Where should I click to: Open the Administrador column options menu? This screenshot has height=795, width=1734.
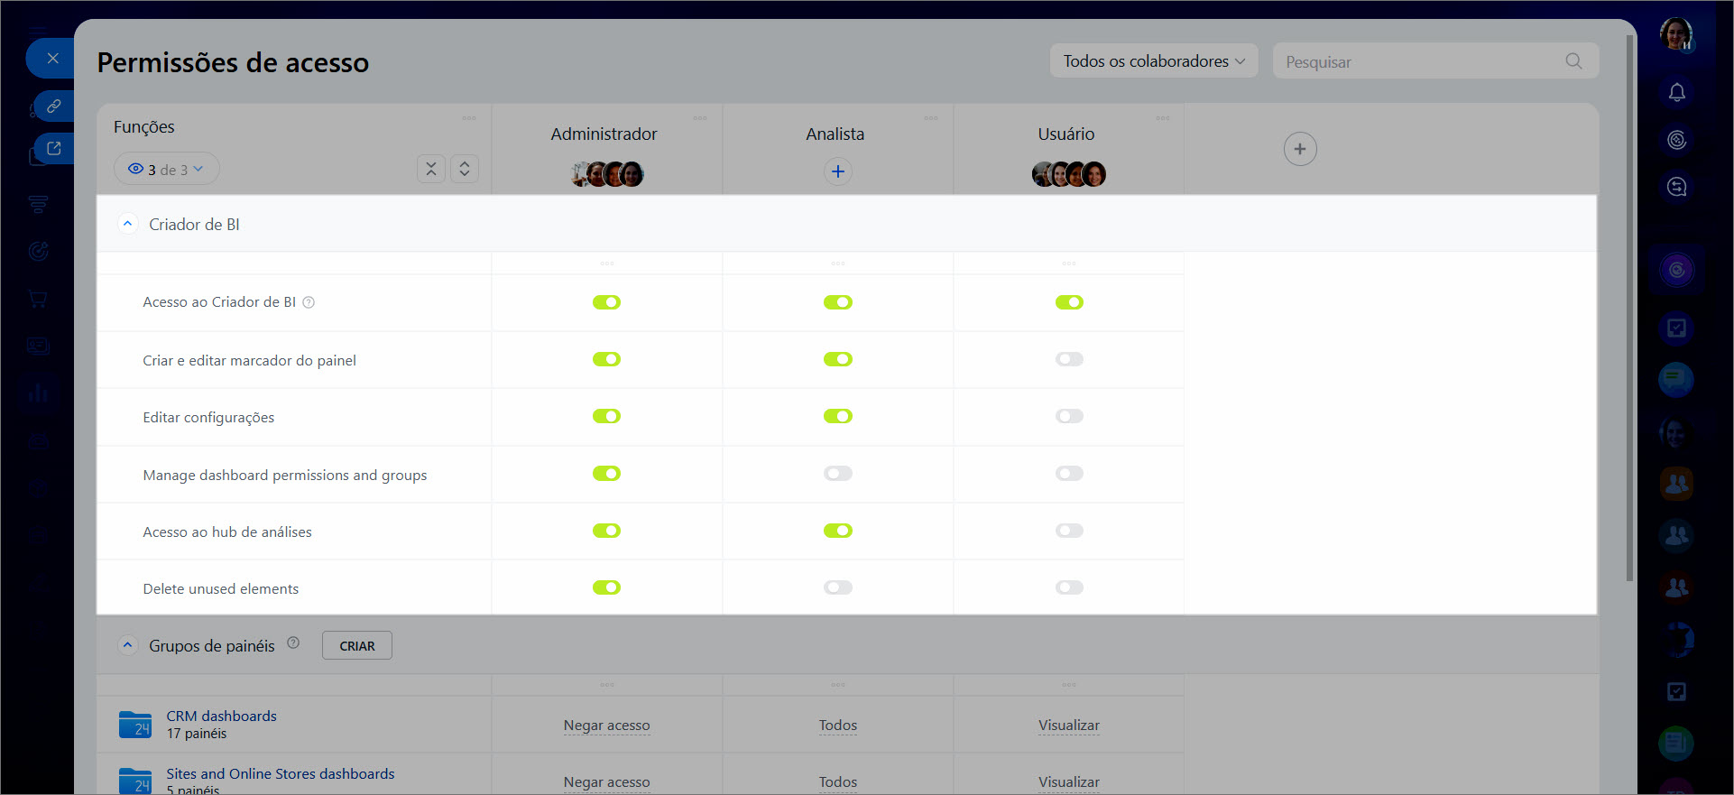point(699,118)
